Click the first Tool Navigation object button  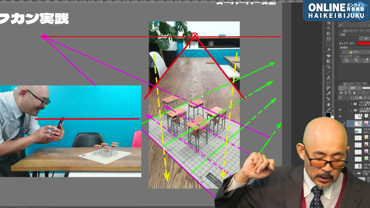click(346, 60)
